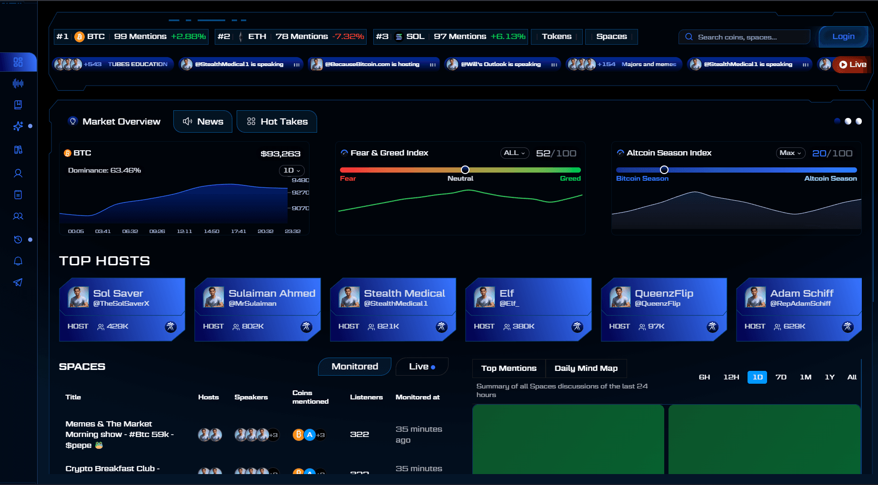This screenshot has width=878, height=485.
Task: Select the 7D time range option
Action: pyautogui.click(x=781, y=377)
